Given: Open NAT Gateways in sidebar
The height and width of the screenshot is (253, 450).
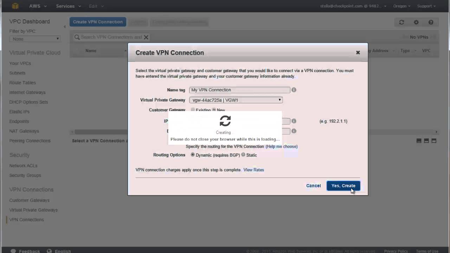Looking at the screenshot, I should pos(24,131).
